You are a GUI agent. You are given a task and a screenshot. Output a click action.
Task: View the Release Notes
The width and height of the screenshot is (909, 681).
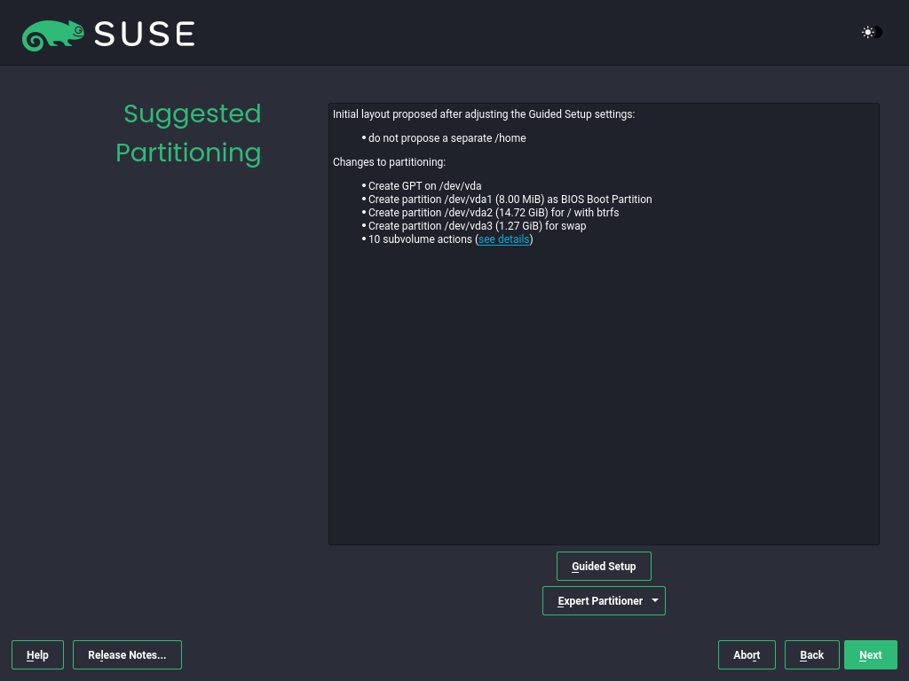click(x=127, y=654)
